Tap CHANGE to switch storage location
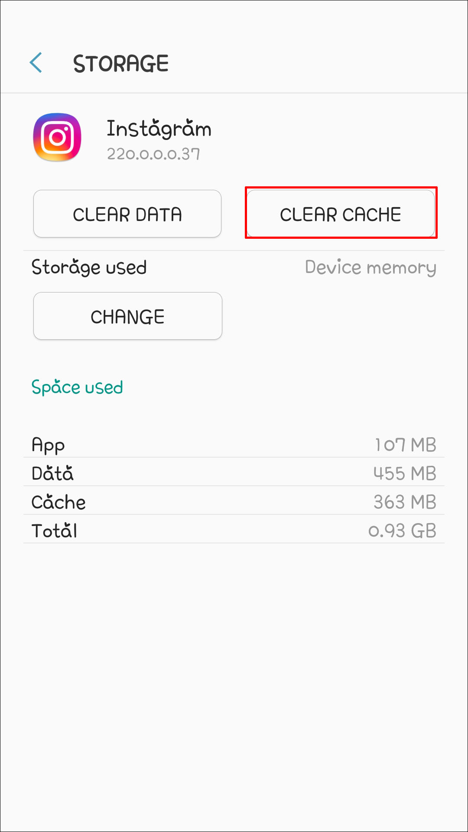468x832 pixels. 127,316
